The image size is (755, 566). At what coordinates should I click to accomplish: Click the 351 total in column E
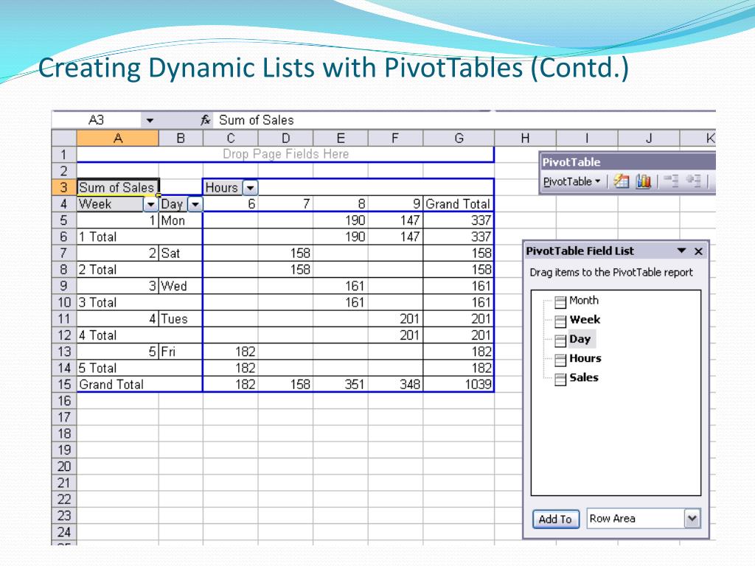(341, 384)
